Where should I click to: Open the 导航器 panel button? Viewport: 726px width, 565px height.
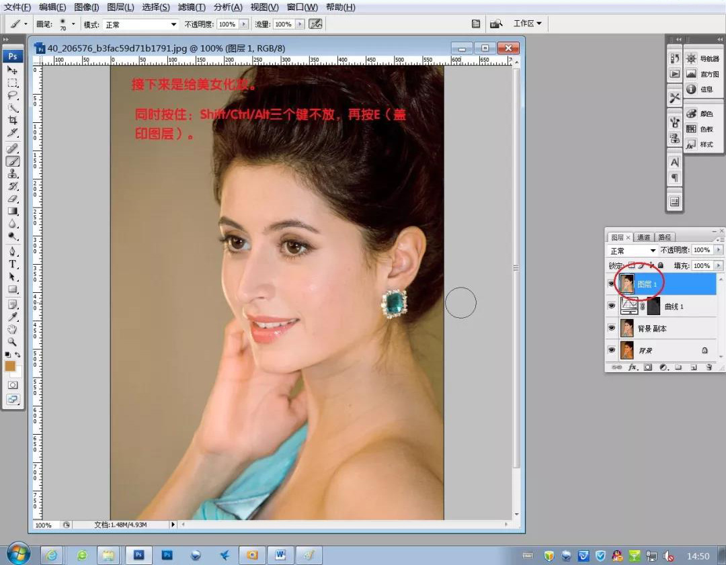702,59
